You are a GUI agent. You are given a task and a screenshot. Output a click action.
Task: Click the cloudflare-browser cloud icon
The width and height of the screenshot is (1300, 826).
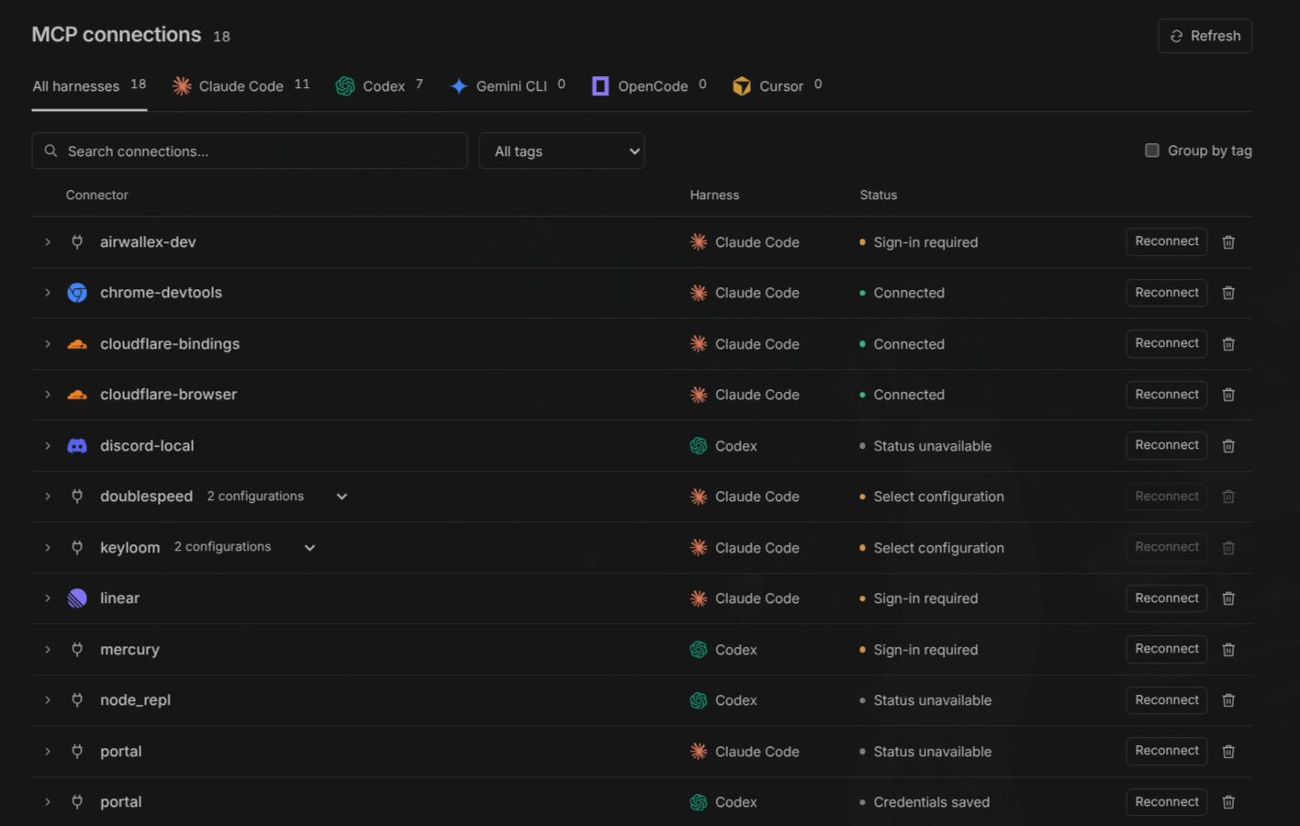(x=77, y=395)
